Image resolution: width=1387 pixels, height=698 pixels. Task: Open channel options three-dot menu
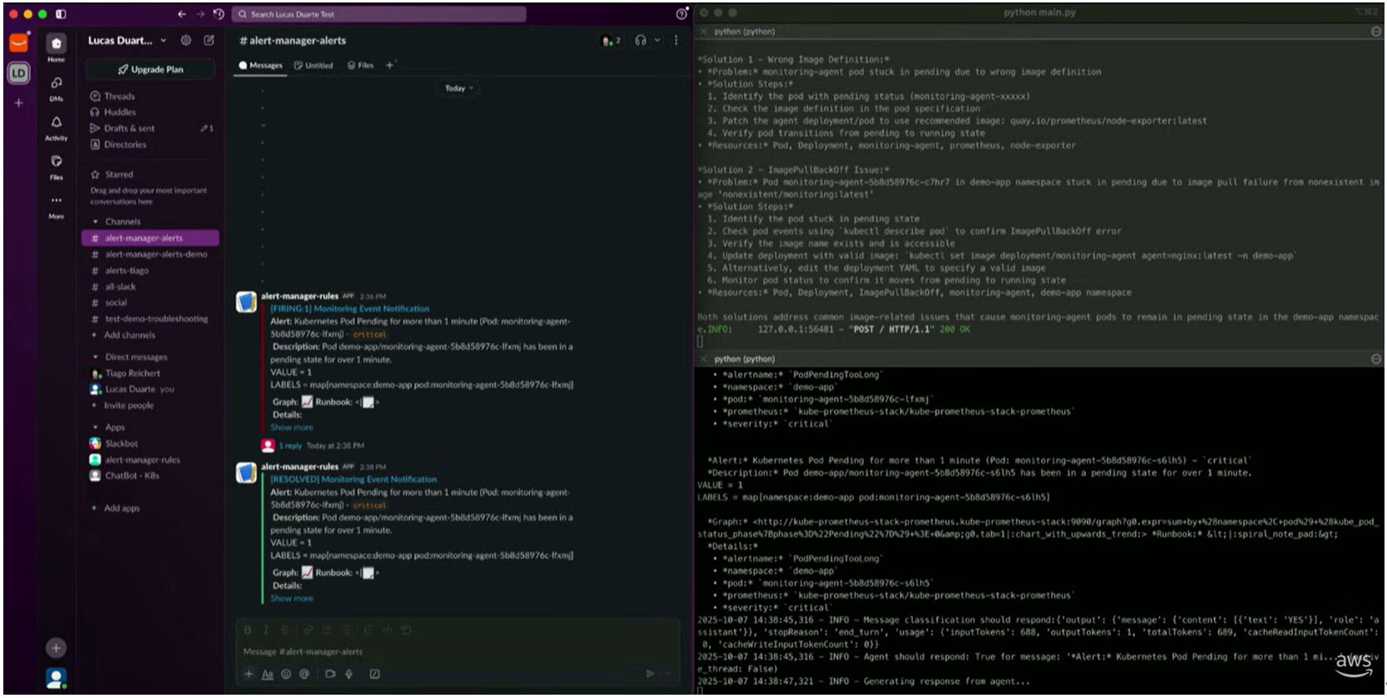676,40
